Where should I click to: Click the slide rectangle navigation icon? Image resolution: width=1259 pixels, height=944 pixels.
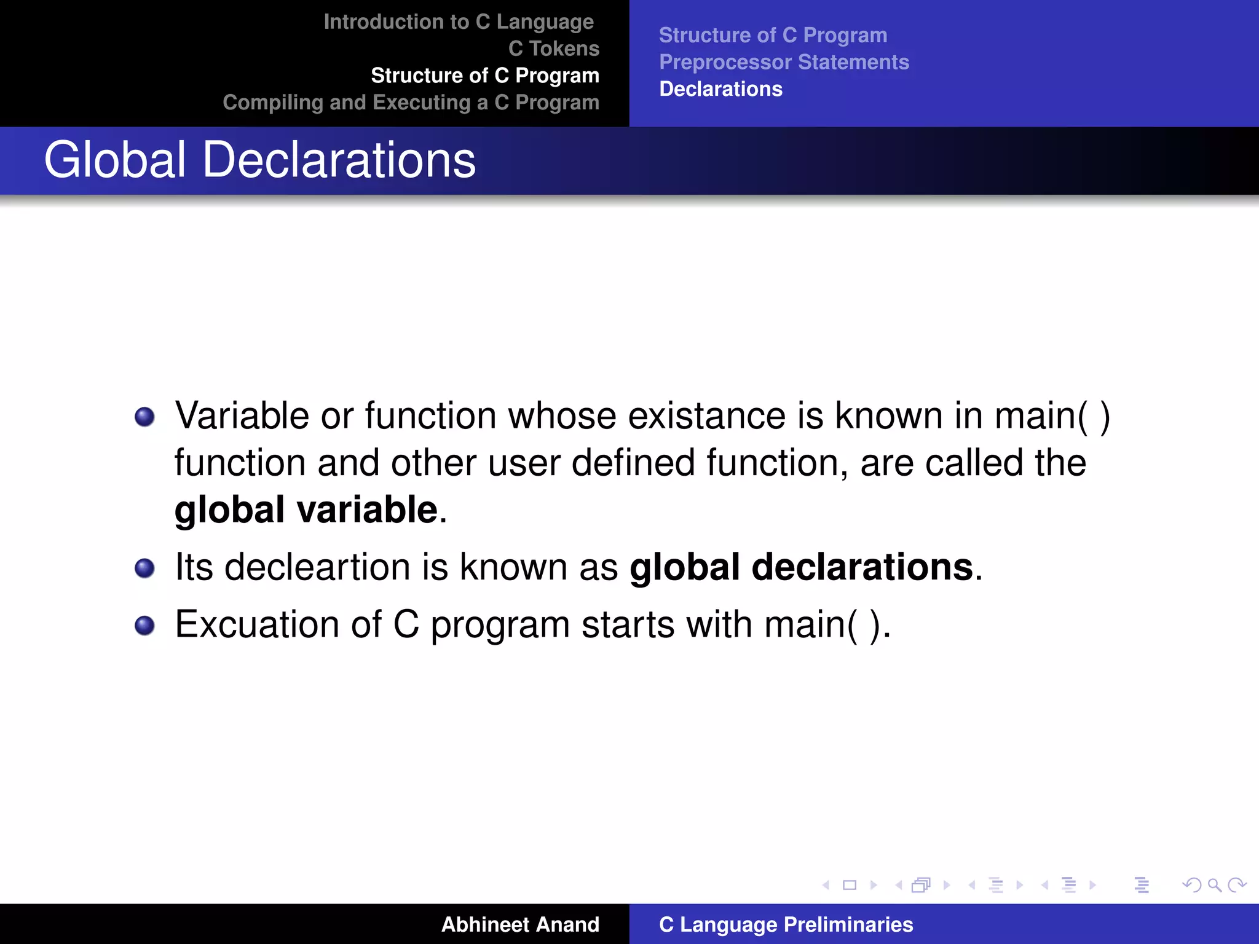tap(850, 885)
